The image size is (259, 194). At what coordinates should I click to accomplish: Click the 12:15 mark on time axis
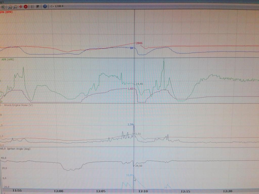click(x=186, y=191)
